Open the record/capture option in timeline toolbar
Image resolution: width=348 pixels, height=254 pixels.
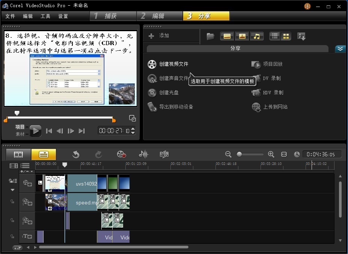pyautogui.click(x=121, y=154)
